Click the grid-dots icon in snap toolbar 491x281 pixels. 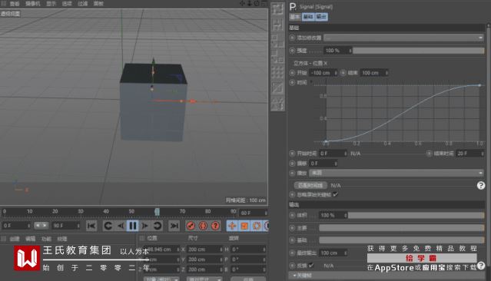point(277,72)
